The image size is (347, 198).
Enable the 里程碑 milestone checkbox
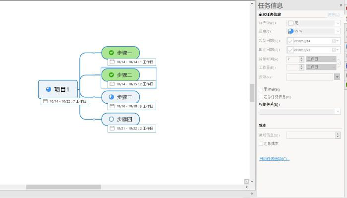click(261, 90)
